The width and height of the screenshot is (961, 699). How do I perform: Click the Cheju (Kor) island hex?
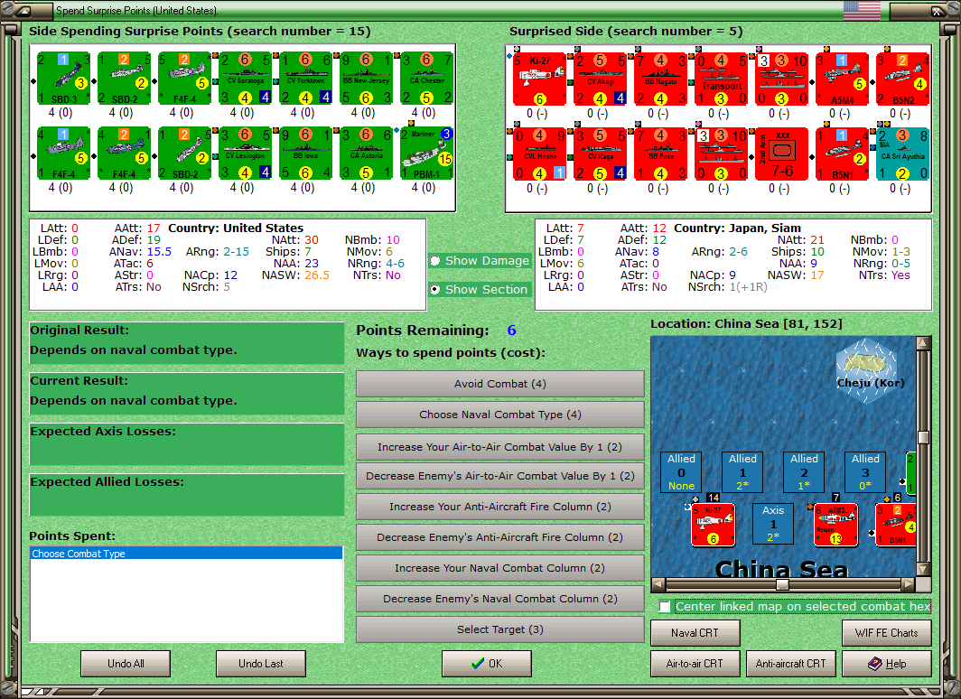tap(867, 370)
